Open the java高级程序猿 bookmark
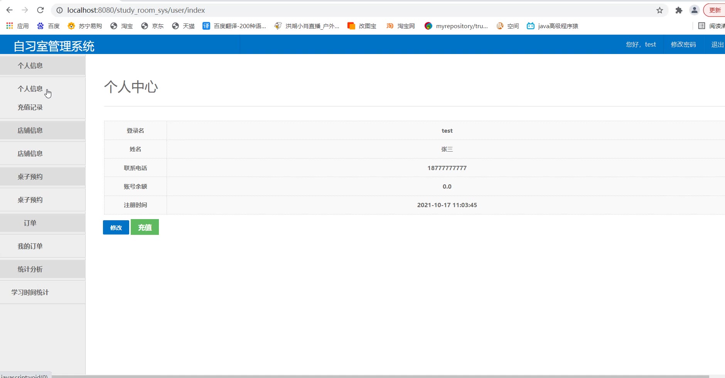The width and height of the screenshot is (725, 378). (553, 26)
